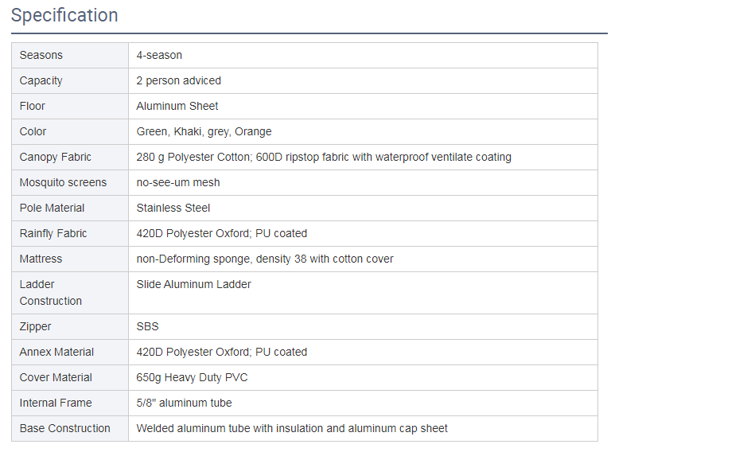This screenshot has width=751, height=456.
Task: Select the 4-season value cell
Action: pos(159,55)
